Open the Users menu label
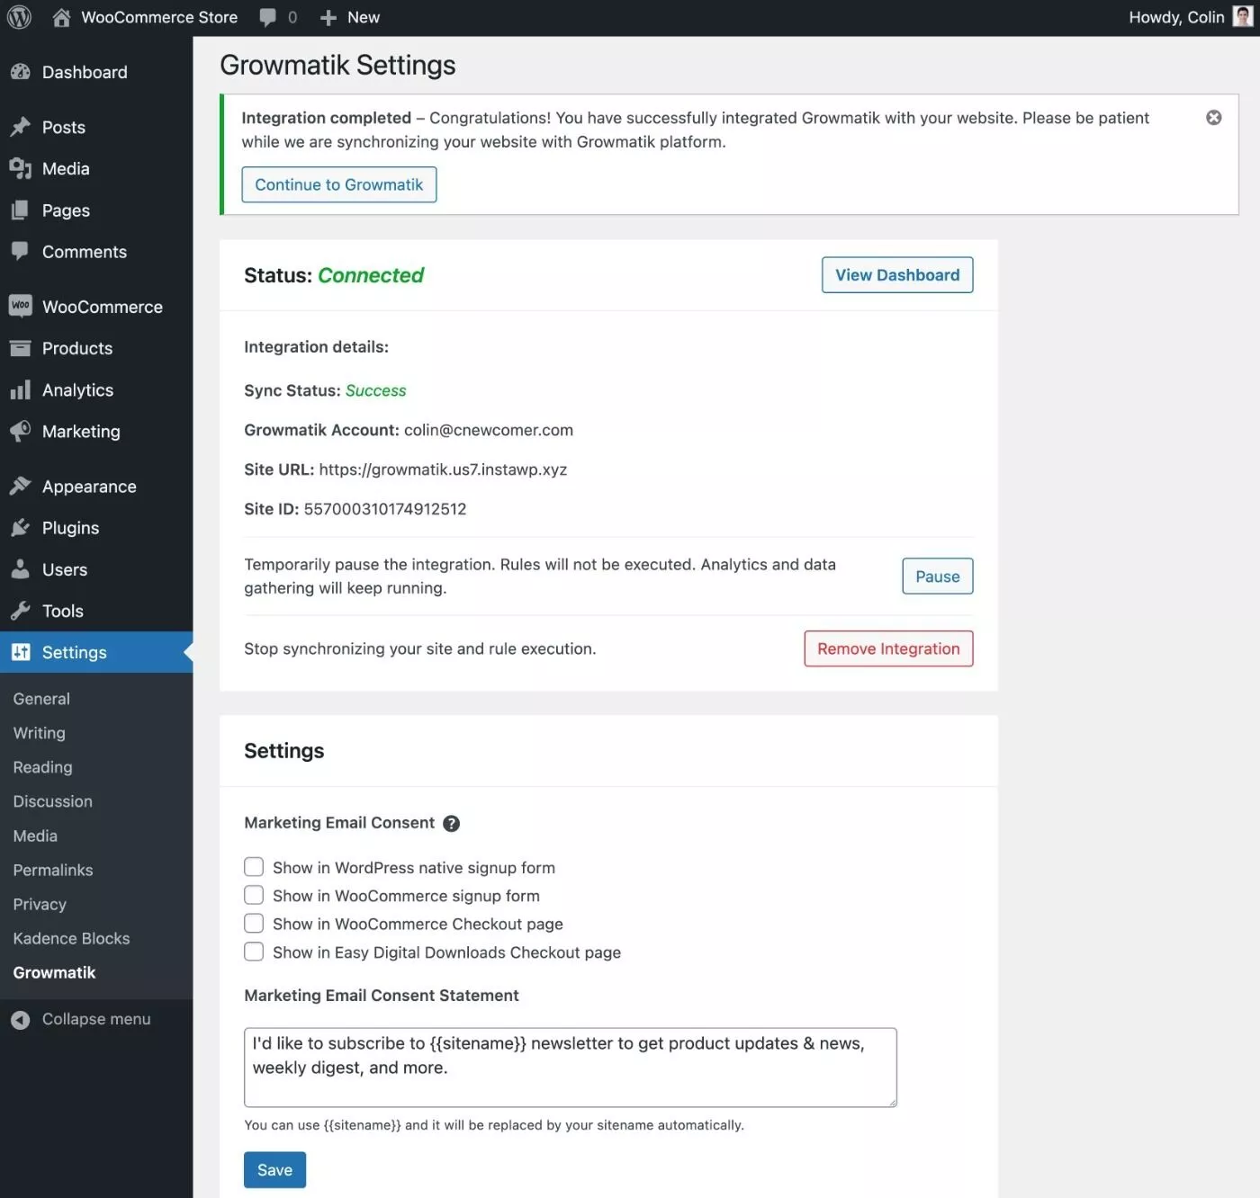Image resolution: width=1260 pixels, height=1198 pixels. tap(65, 569)
